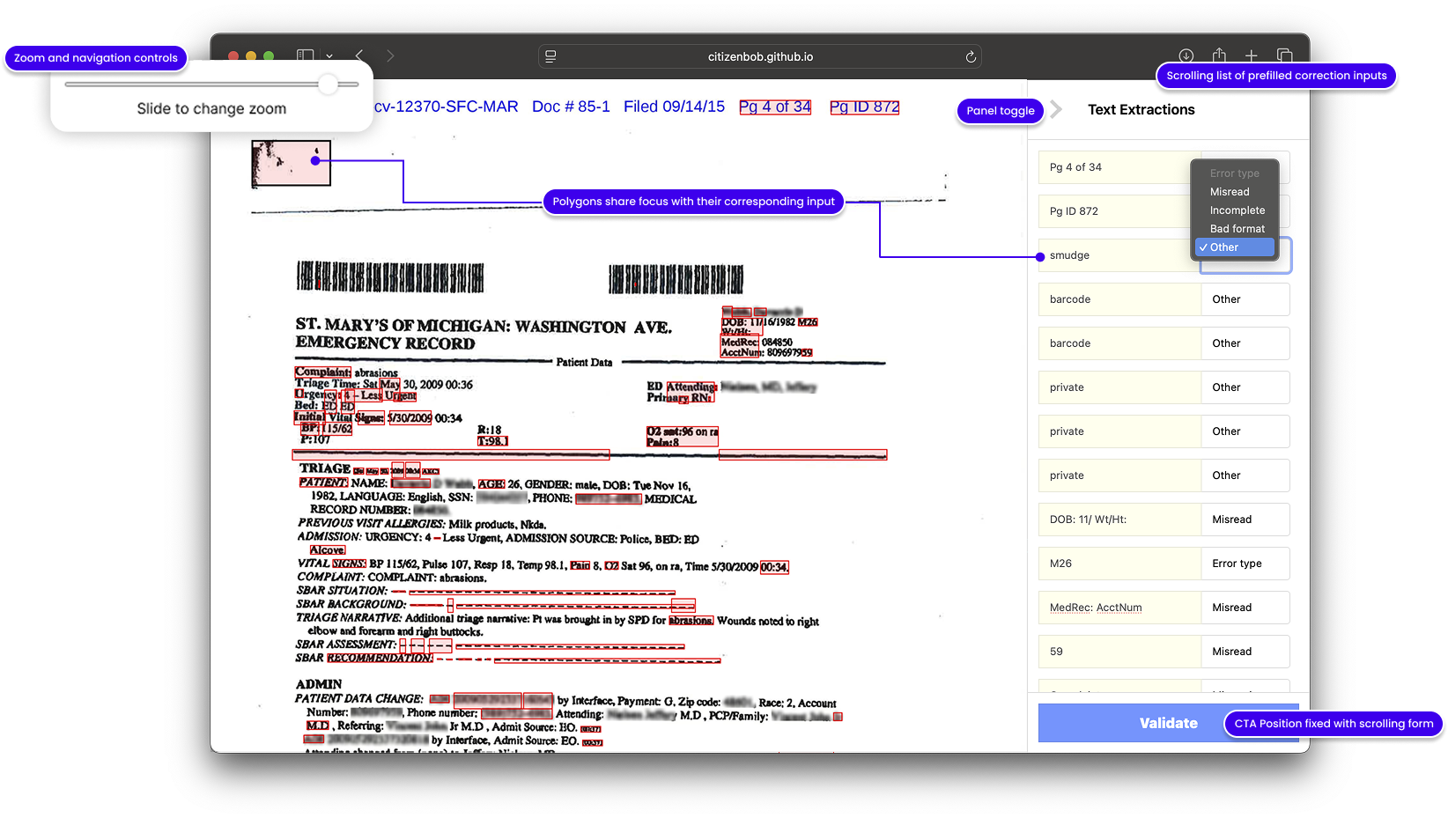Open Misread dropdown in MedRec: AcctNum row
The image size is (1448, 818).
tap(1245, 608)
